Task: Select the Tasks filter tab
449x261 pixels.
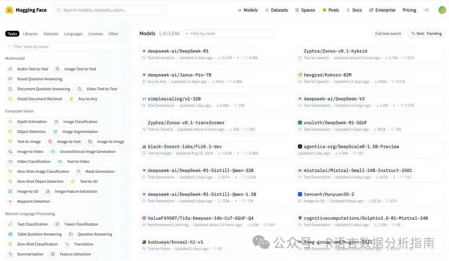Action: pyautogui.click(x=12, y=34)
